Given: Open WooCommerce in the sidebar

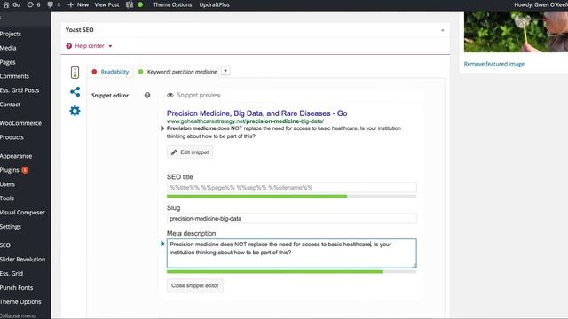Looking at the screenshot, I should tap(20, 123).
